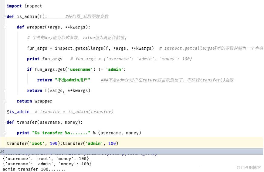Click 'transfer(username, money):' definition
This screenshot has width=264, height=172.
(50, 122)
